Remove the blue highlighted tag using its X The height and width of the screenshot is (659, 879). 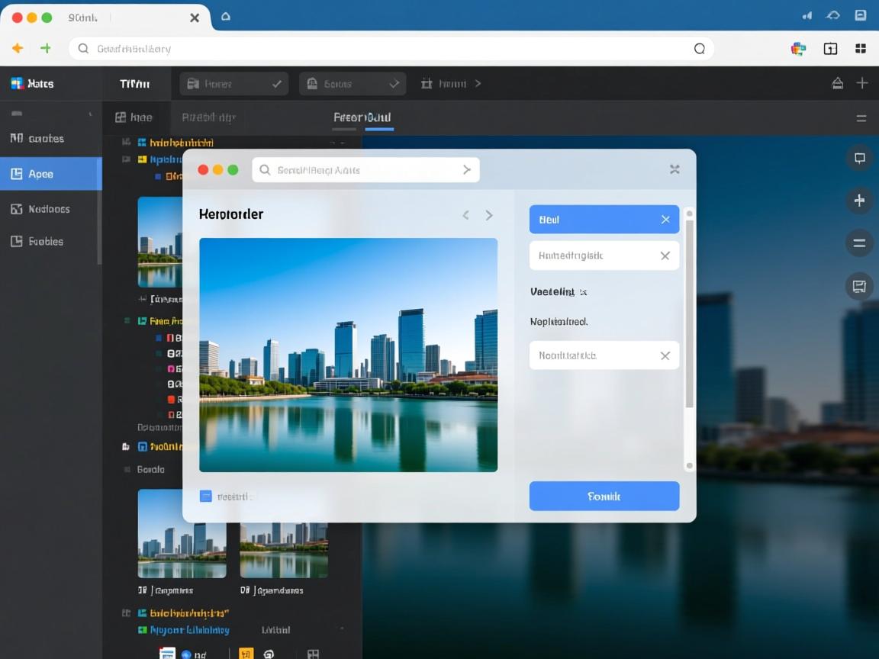(x=665, y=220)
